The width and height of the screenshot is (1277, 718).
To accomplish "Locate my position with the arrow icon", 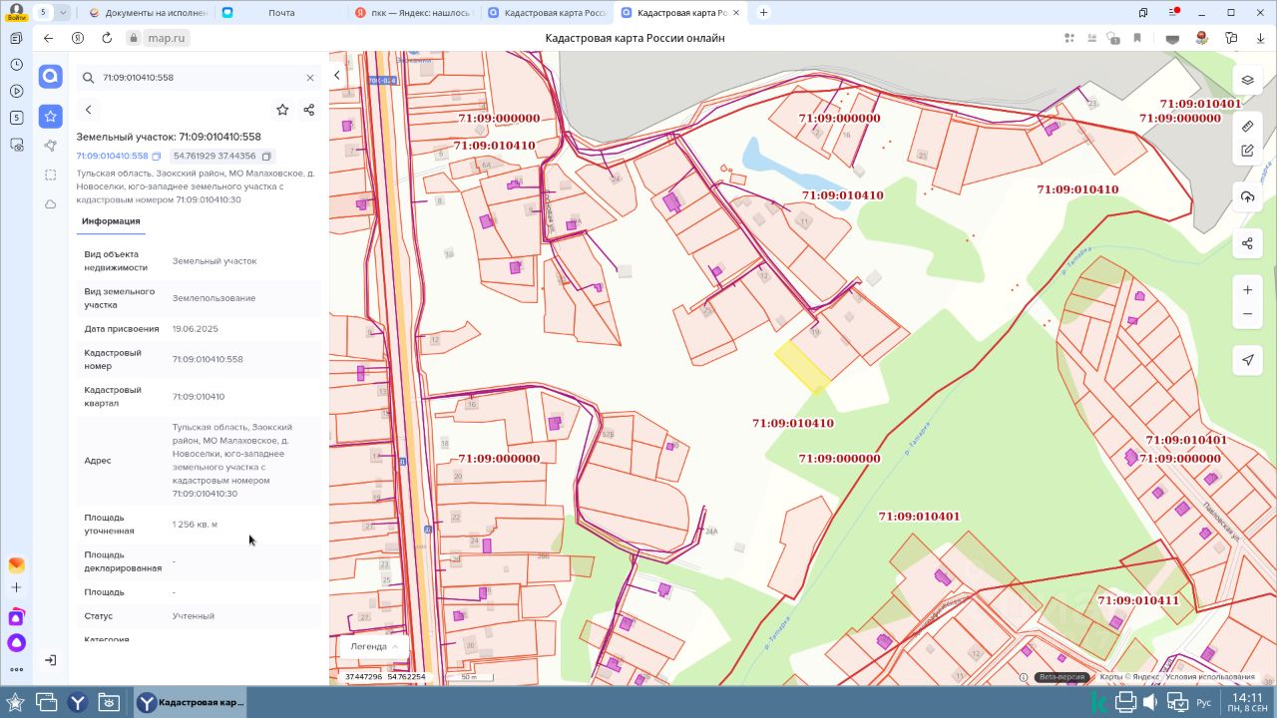I will 1247,360.
